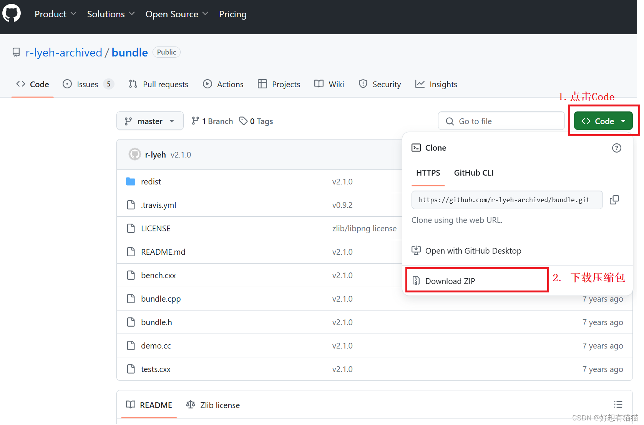Open the bench.cxx file
644x425 pixels.
point(158,275)
